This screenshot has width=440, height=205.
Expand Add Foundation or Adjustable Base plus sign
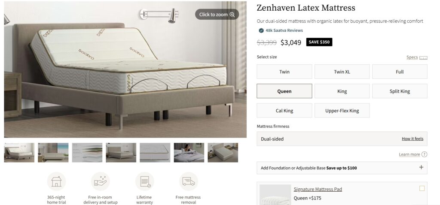(x=421, y=167)
